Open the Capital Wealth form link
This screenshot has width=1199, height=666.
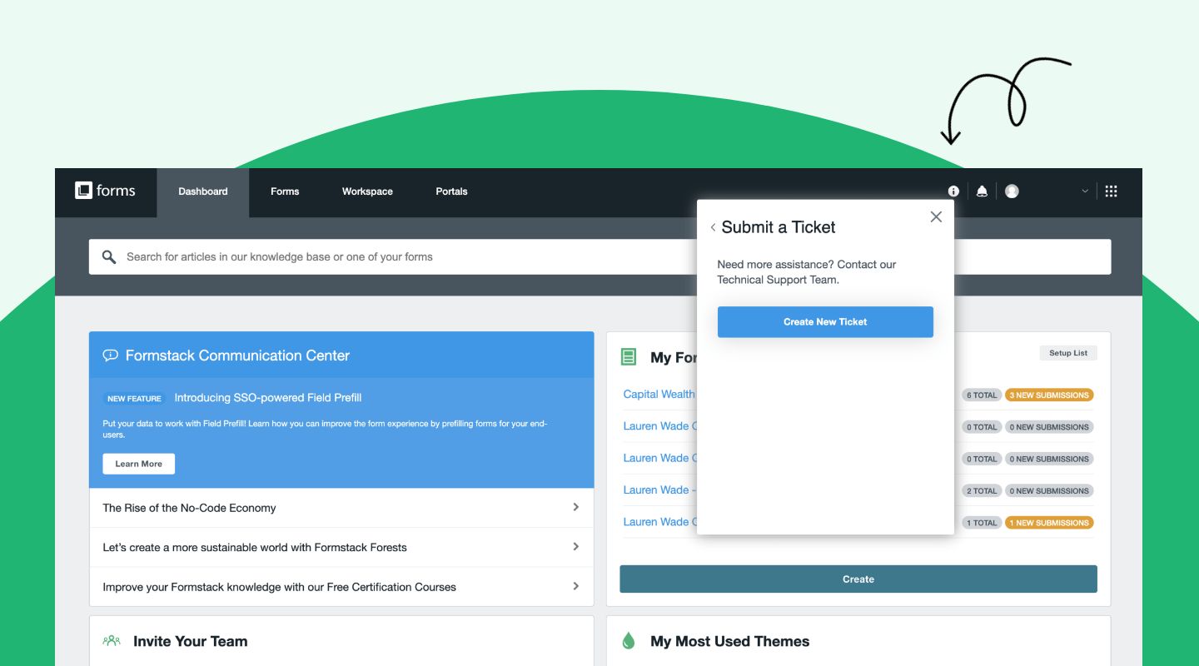(x=658, y=394)
